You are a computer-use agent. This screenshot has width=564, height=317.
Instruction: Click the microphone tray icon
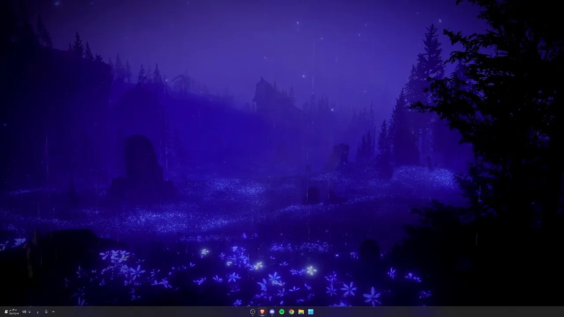(x=46, y=312)
